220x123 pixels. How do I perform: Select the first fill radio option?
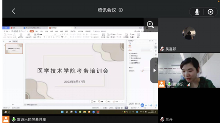click(x=130, y=53)
